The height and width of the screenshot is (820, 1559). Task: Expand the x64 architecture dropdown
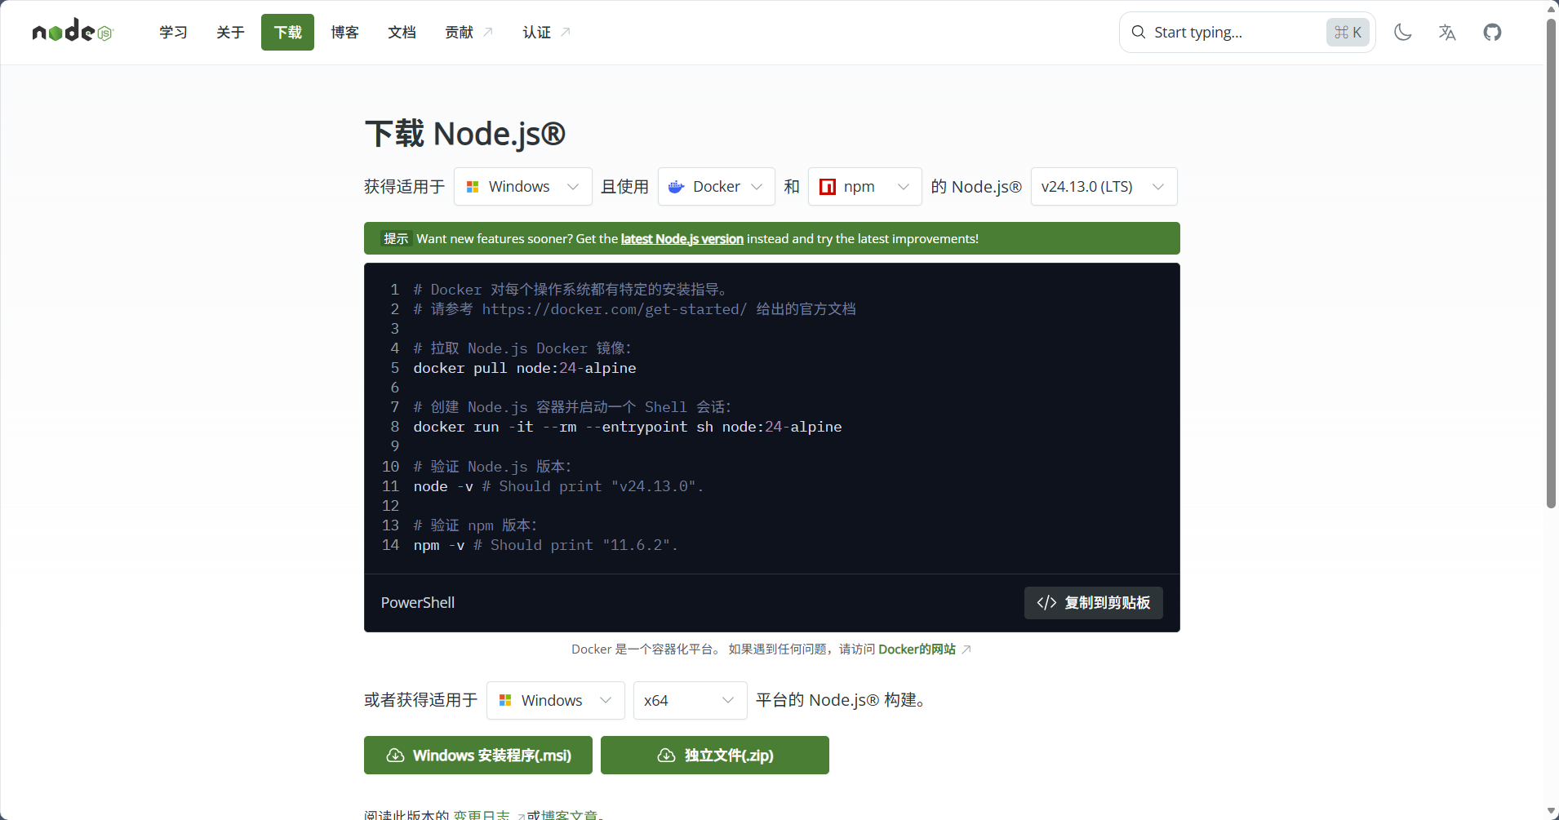click(x=690, y=701)
